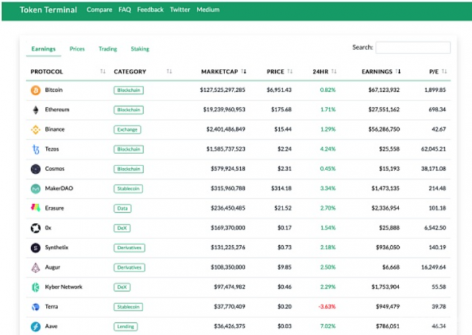
Task: Click the Blockchain tag in Cosmos row
Action: (129, 169)
